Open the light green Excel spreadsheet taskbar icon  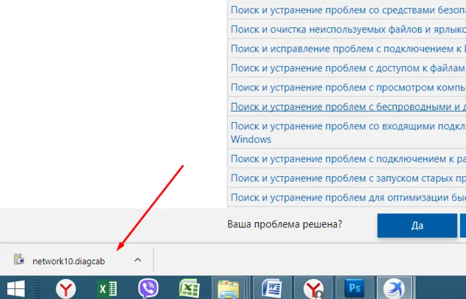[x=189, y=289]
